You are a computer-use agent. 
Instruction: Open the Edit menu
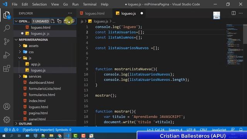pos(25,4)
